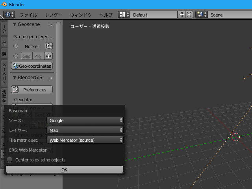Open the scene browse icon

(x=202, y=15)
